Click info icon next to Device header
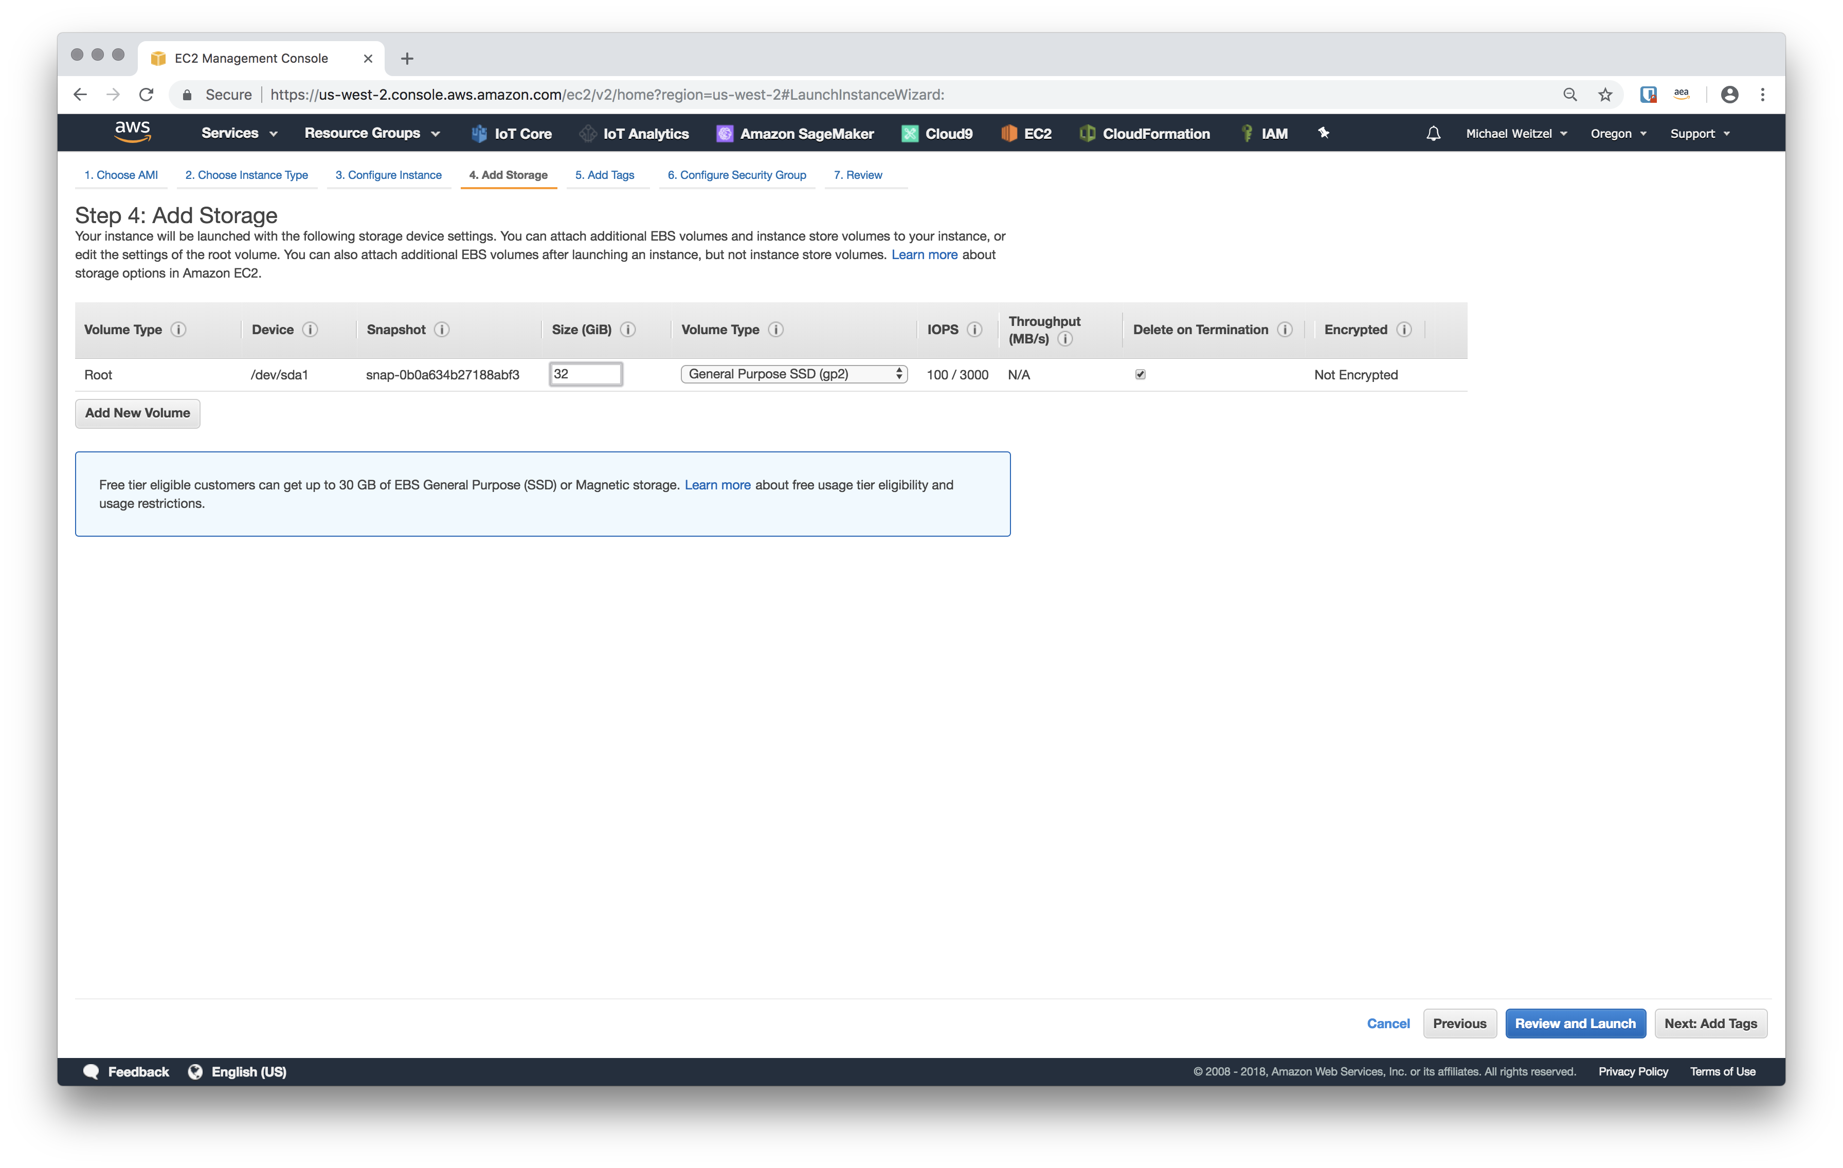The height and width of the screenshot is (1168, 1843). coord(310,330)
